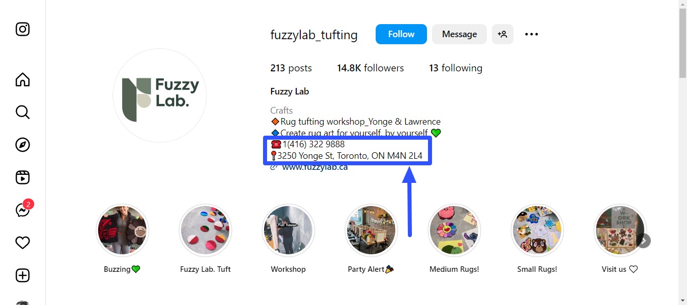Click the Fuzzy Lab profile picture

(159, 95)
